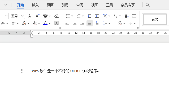Viewport: 169px width, 104px height.
Task: Click the line spacing icon
Action: pos(105,23)
